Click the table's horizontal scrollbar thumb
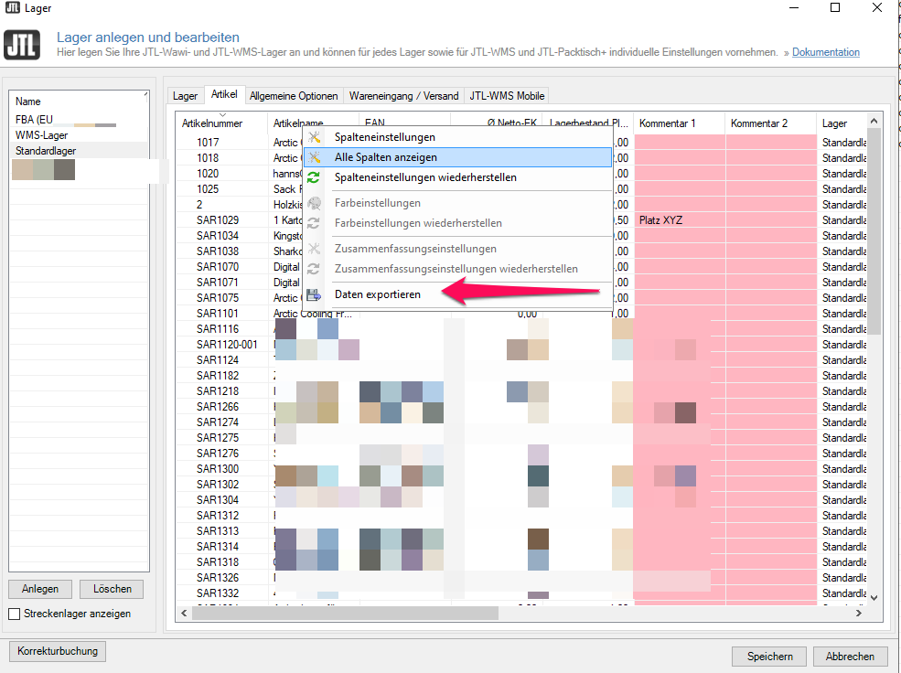 pos(345,614)
